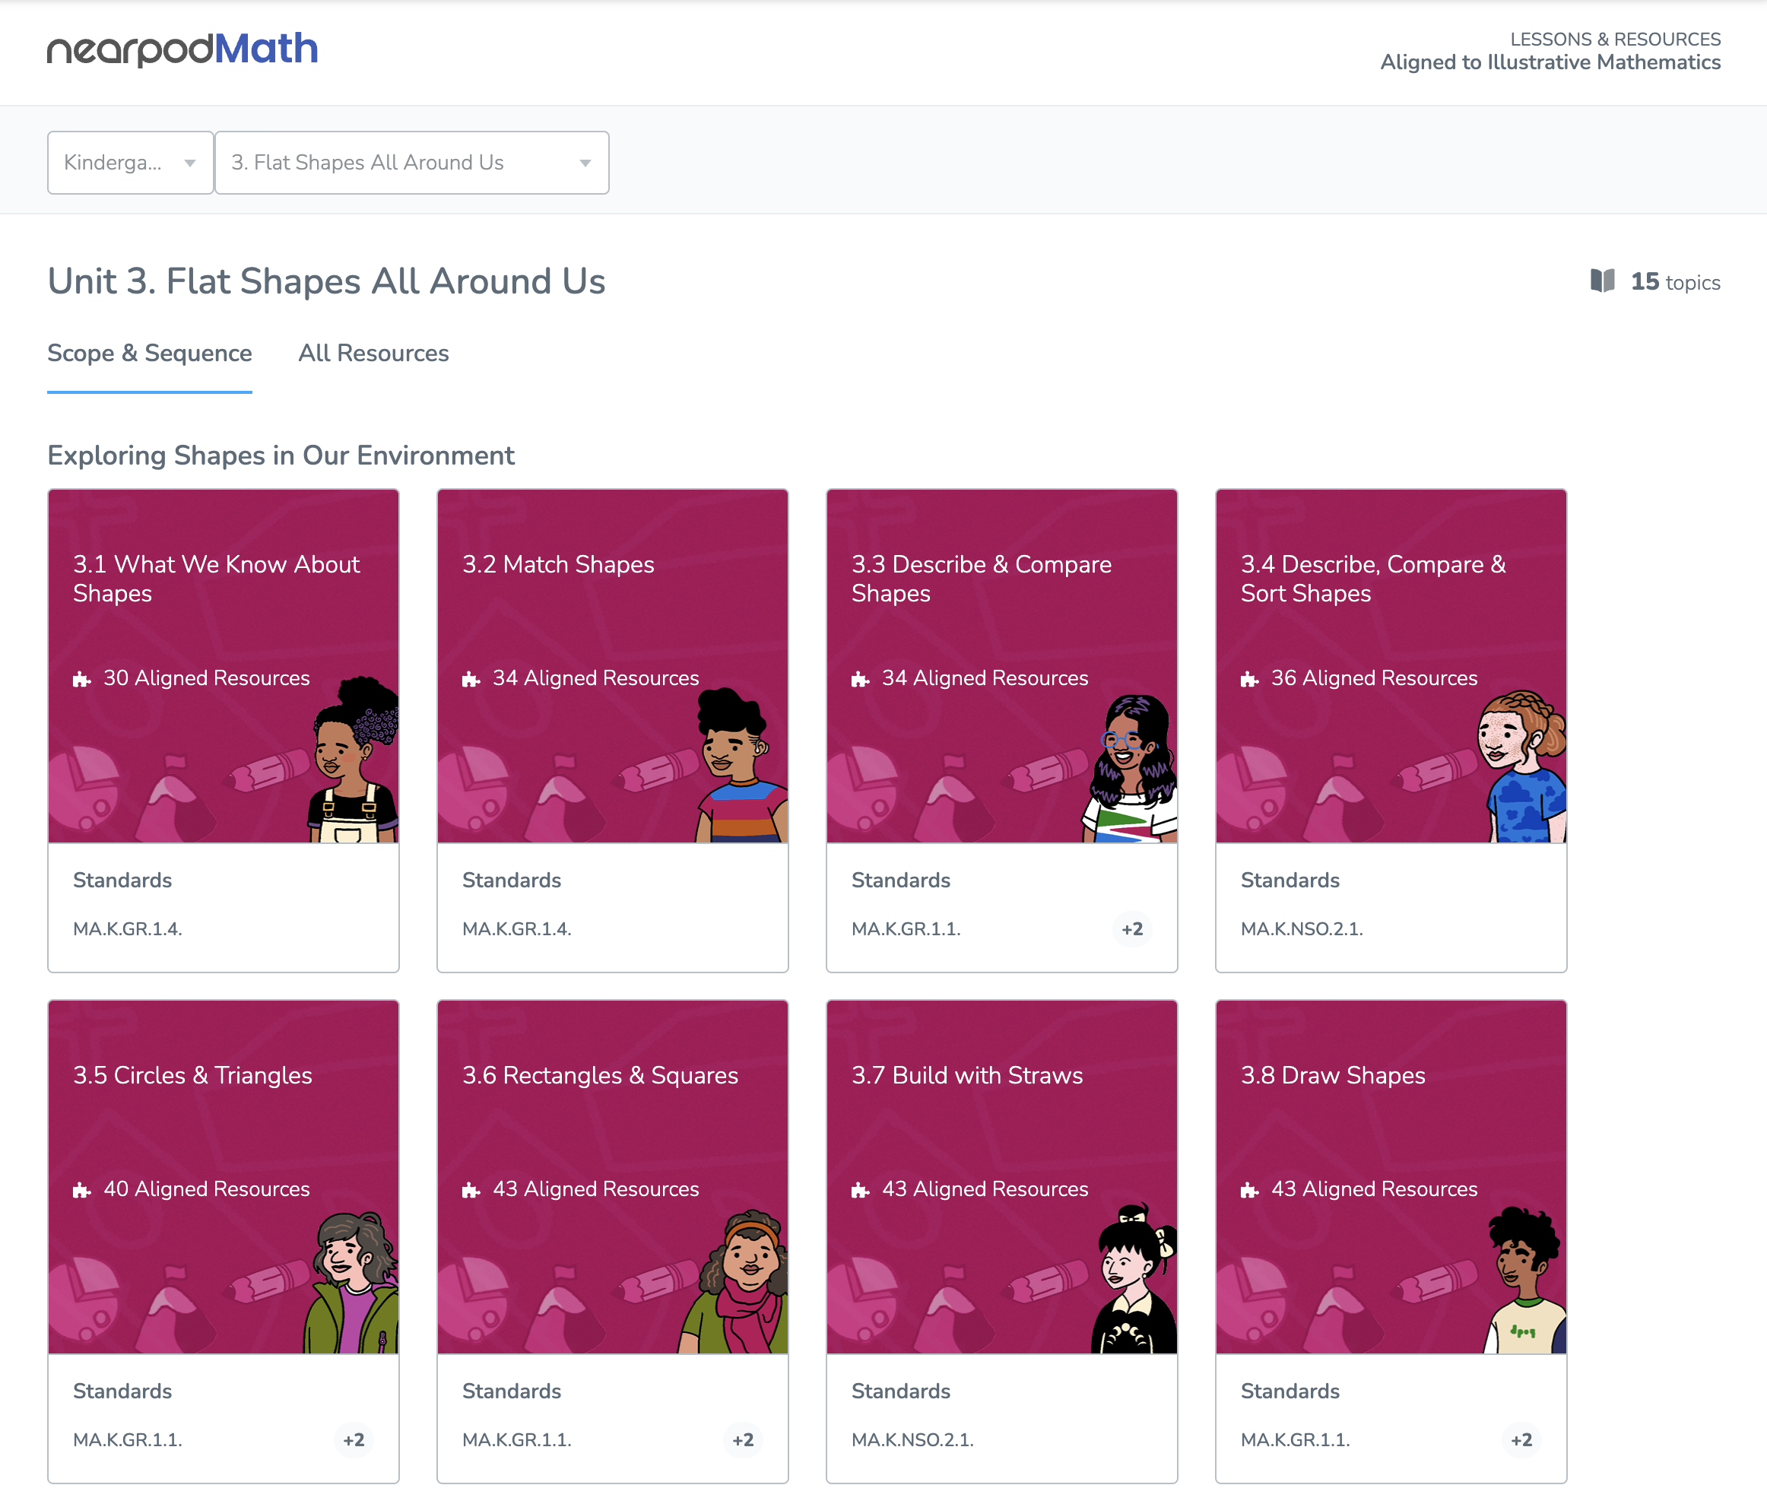
Task: Click 30 Aligned Resources text
Action: [206, 679]
